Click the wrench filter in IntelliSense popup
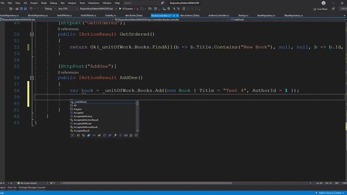The height and width of the screenshot is (195, 347). tap(115, 135)
